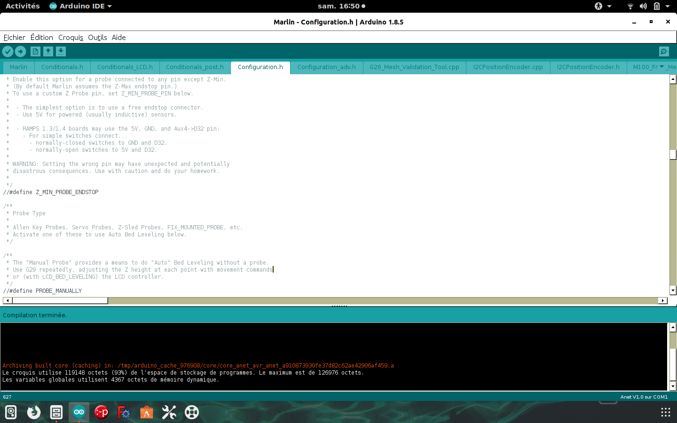Launch Firefox from the dock
The width and height of the screenshot is (677, 423).
34,413
